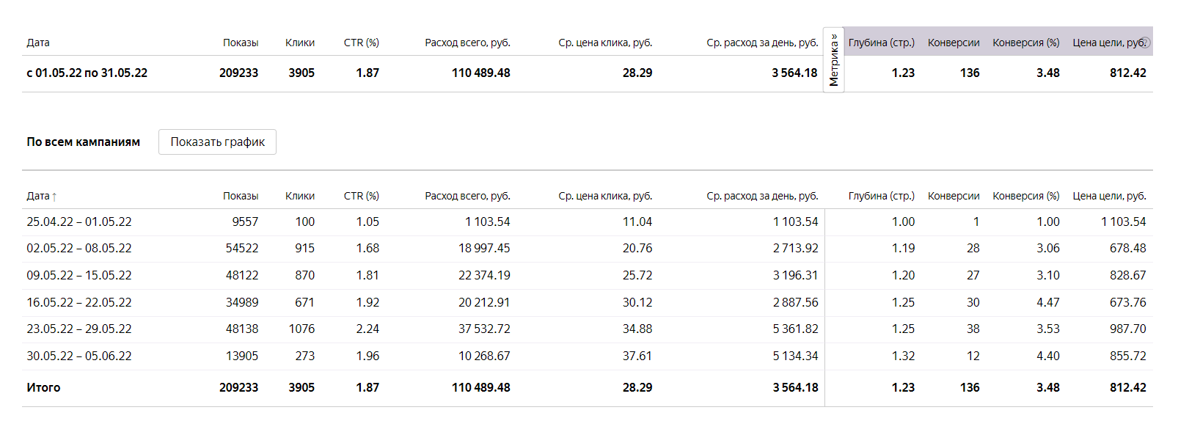Viewport: 1189px width, 421px height.
Task: Sort lower table by Цена цели, руб.
Action: click(x=1108, y=196)
